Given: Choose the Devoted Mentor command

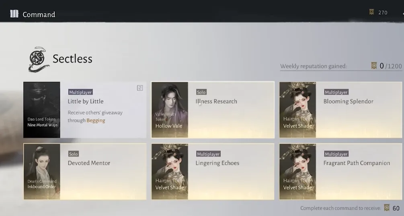Looking at the screenshot, I should pos(89,163).
